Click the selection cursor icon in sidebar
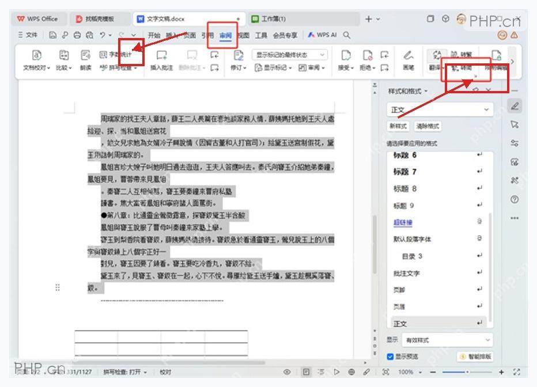 (x=515, y=124)
